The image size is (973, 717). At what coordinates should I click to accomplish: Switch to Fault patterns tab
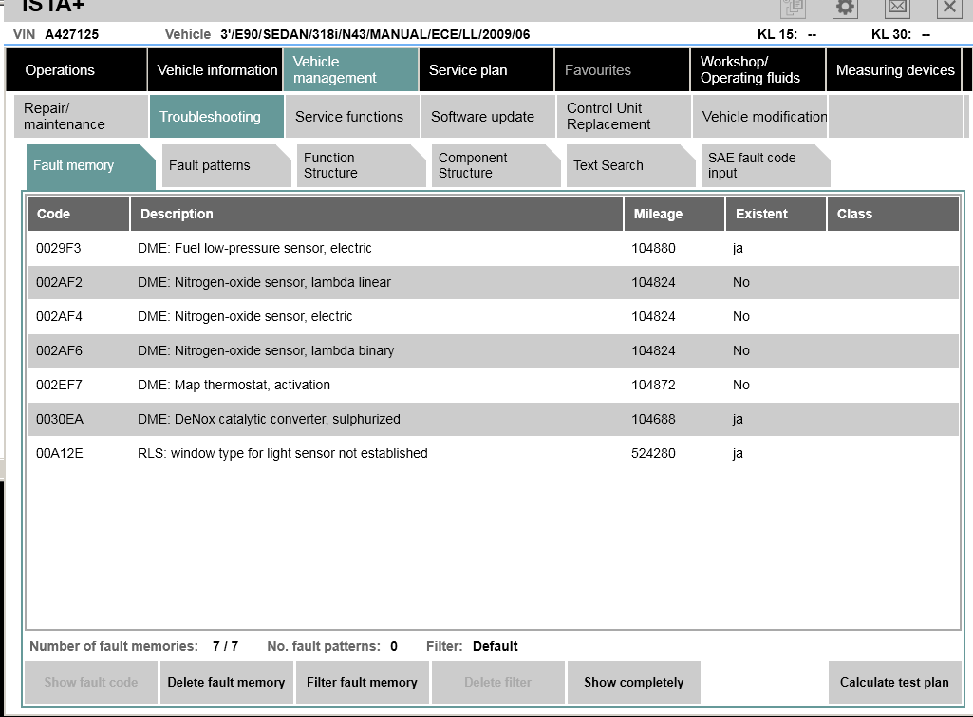point(226,166)
